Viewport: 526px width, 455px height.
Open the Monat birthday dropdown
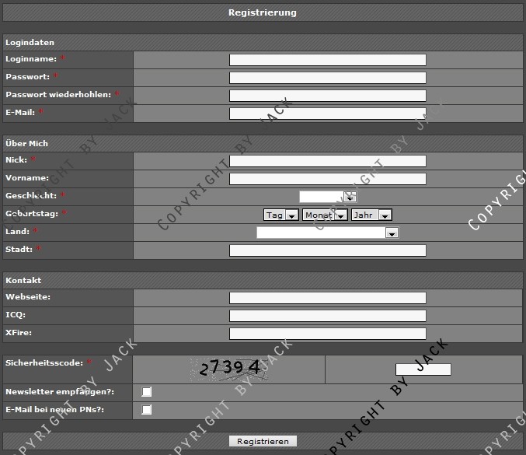click(x=324, y=215)
